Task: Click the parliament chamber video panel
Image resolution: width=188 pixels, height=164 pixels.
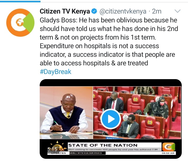Action: click(x=137, y=113)
